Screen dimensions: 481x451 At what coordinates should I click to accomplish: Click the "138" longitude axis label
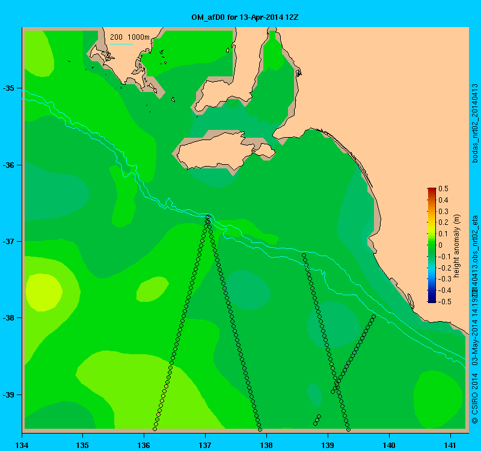point(266,445)
